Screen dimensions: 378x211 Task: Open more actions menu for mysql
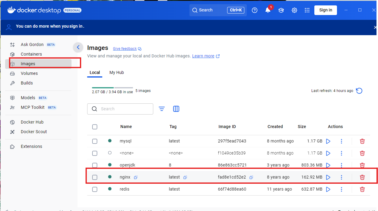341,141
